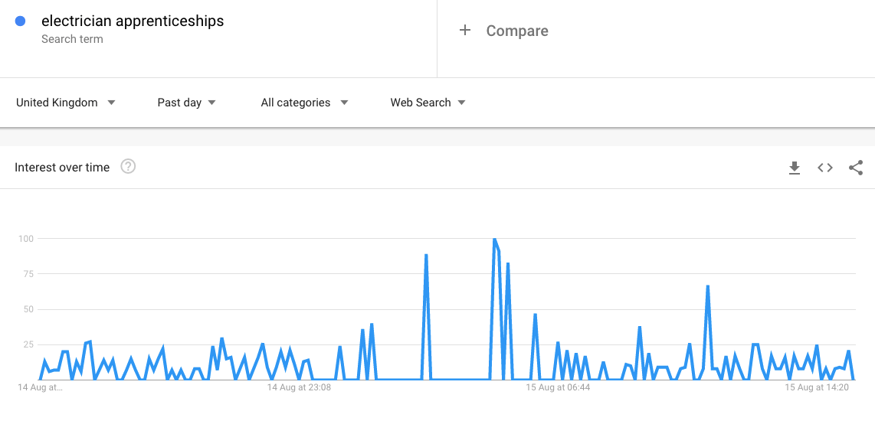Open the Interest over time help icon
Viewport: 875px width, 434px height.
click(x=128, y=167)
